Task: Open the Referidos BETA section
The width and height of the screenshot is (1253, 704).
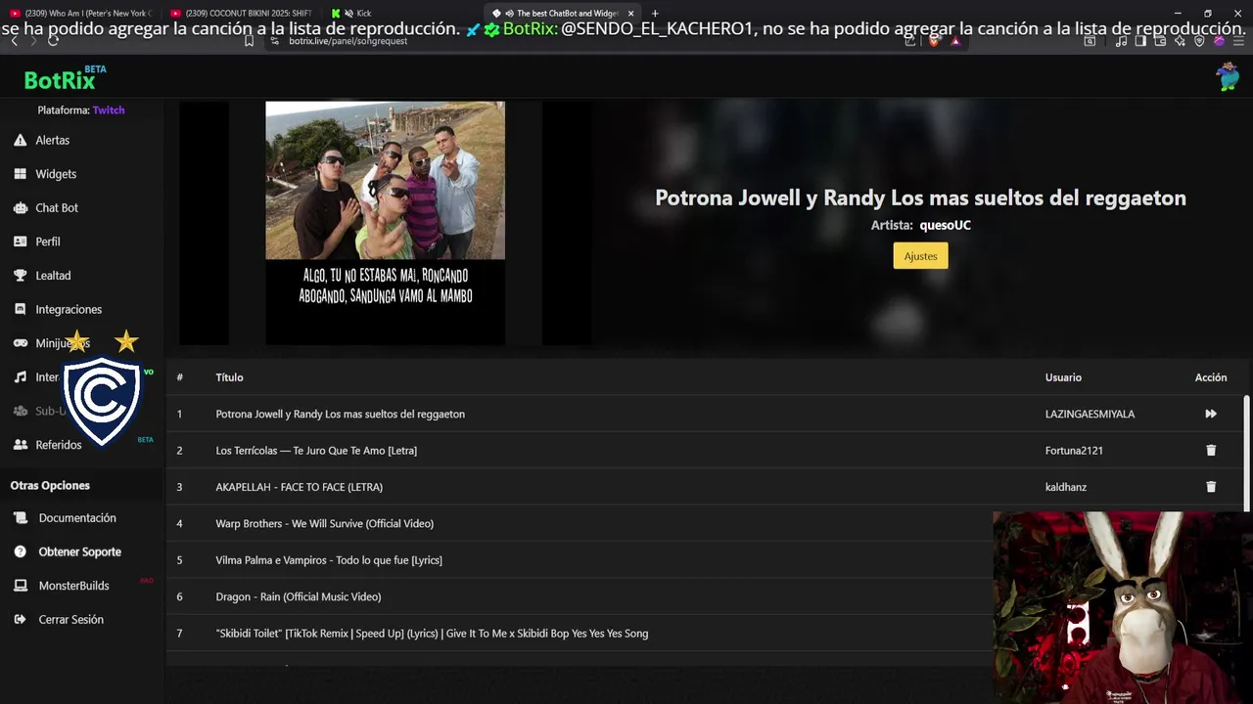Action: pos(59,445)
